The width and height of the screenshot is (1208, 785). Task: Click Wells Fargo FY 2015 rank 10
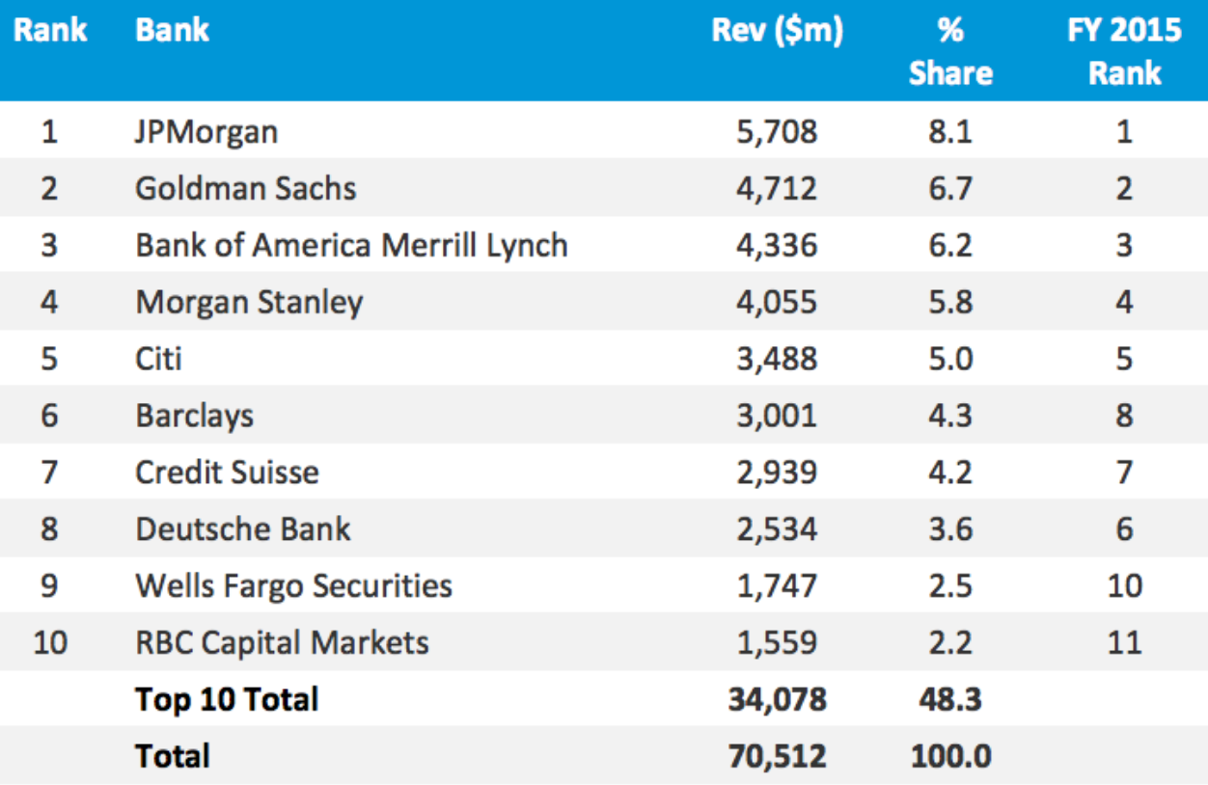click(1124, 586)
